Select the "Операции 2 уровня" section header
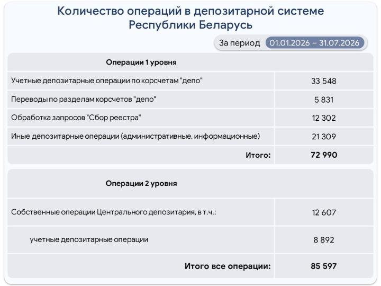This screenshot has width=381, height=286. tap(141, 183)
